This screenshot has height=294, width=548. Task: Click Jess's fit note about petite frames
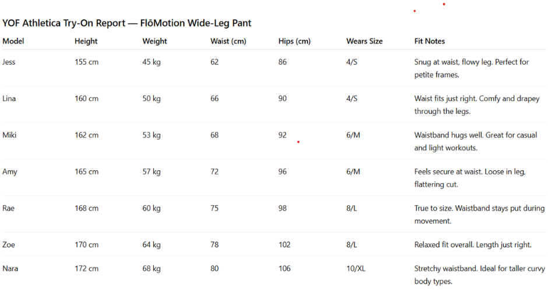471,68
